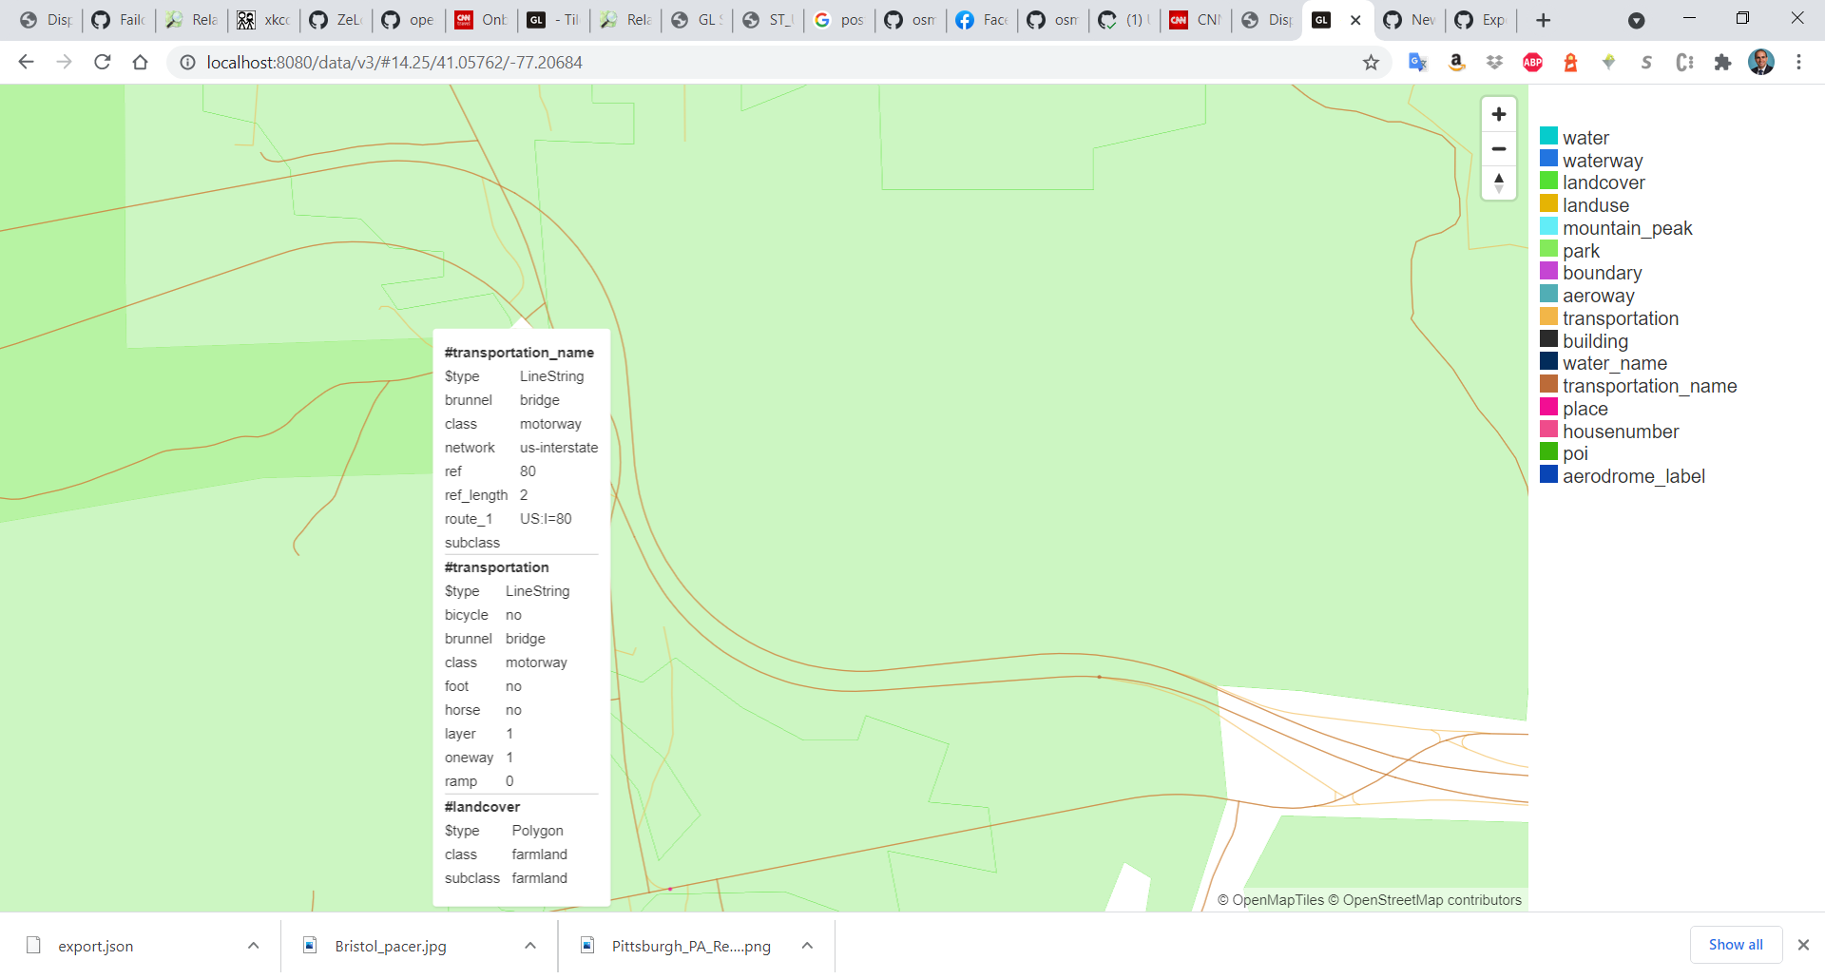
Task: Expand the export.json download item
Action: 253,945
